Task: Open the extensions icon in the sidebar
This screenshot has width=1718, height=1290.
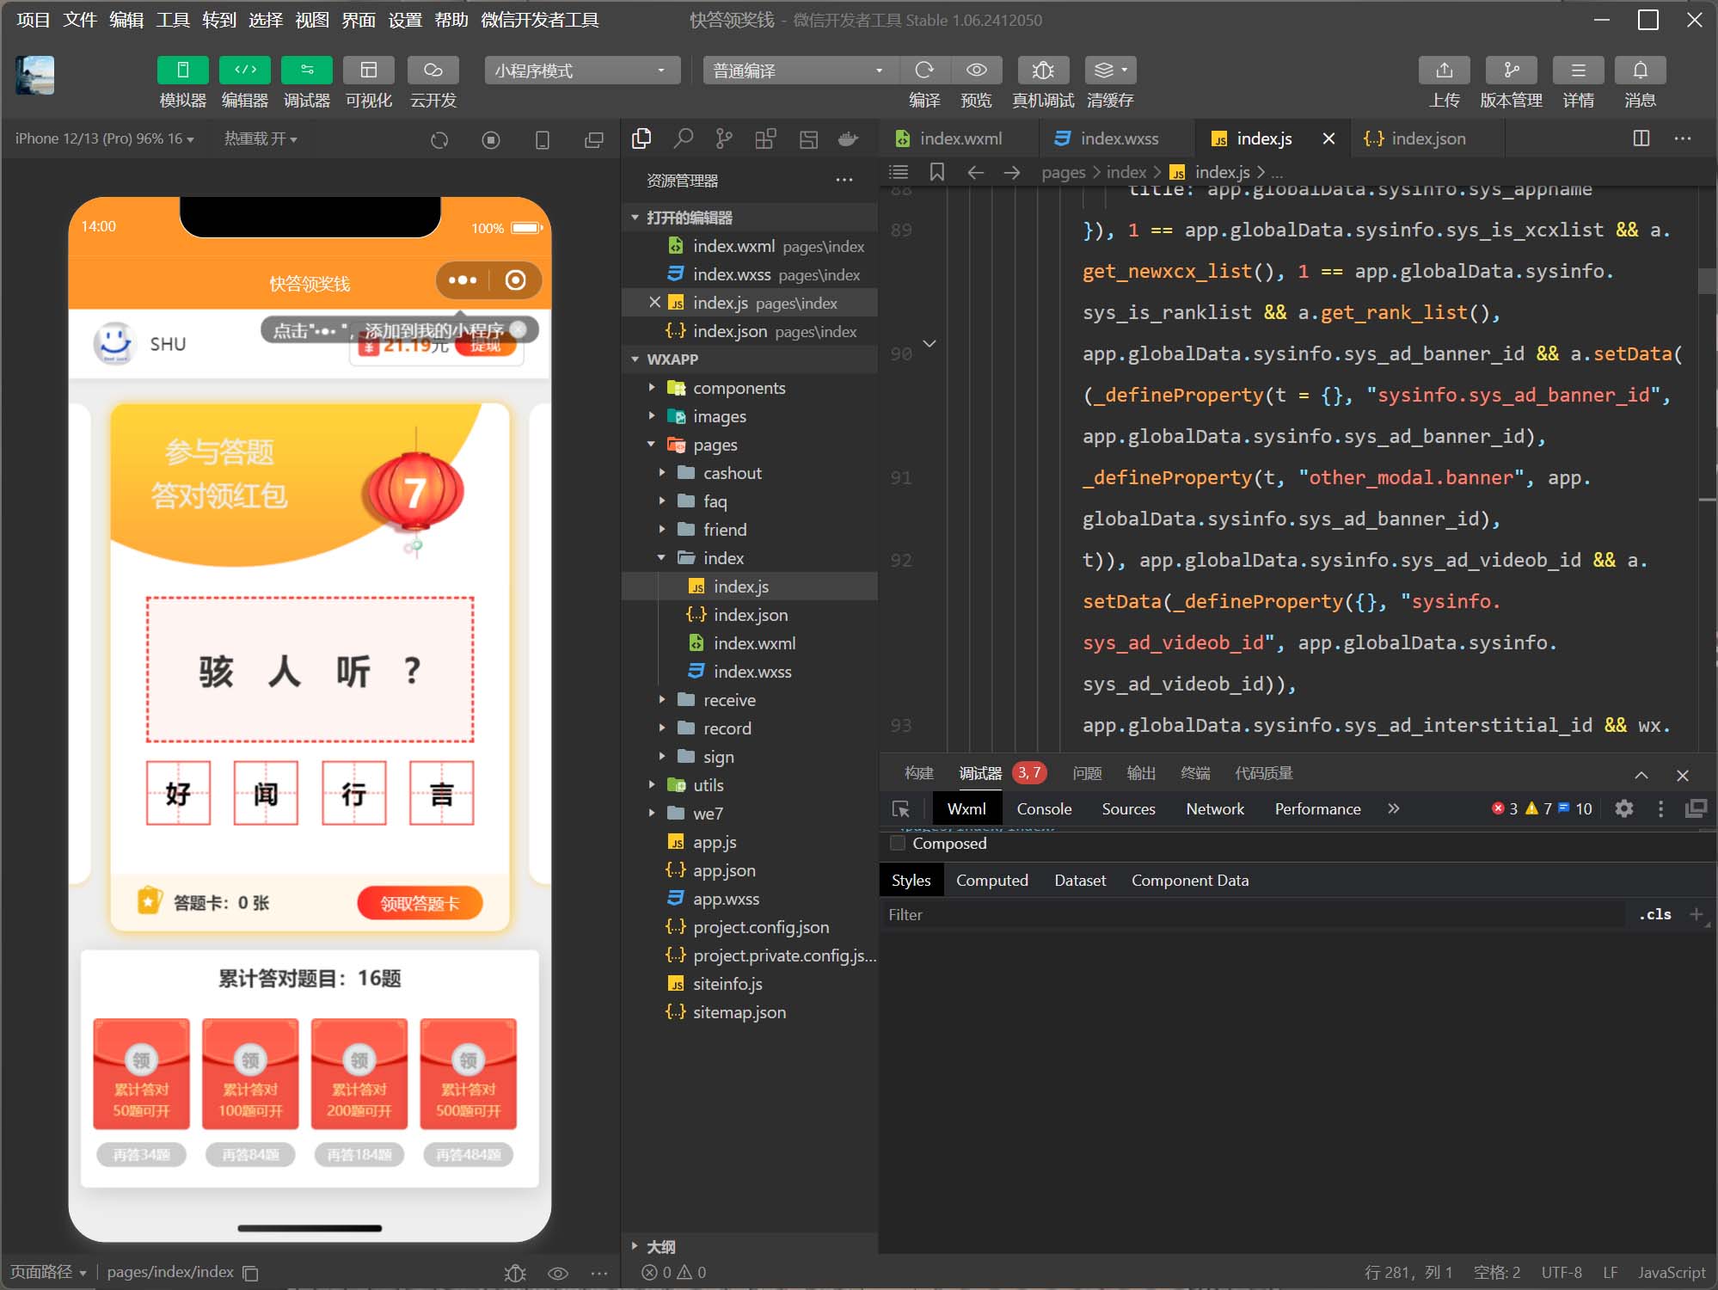Action: 765,138
